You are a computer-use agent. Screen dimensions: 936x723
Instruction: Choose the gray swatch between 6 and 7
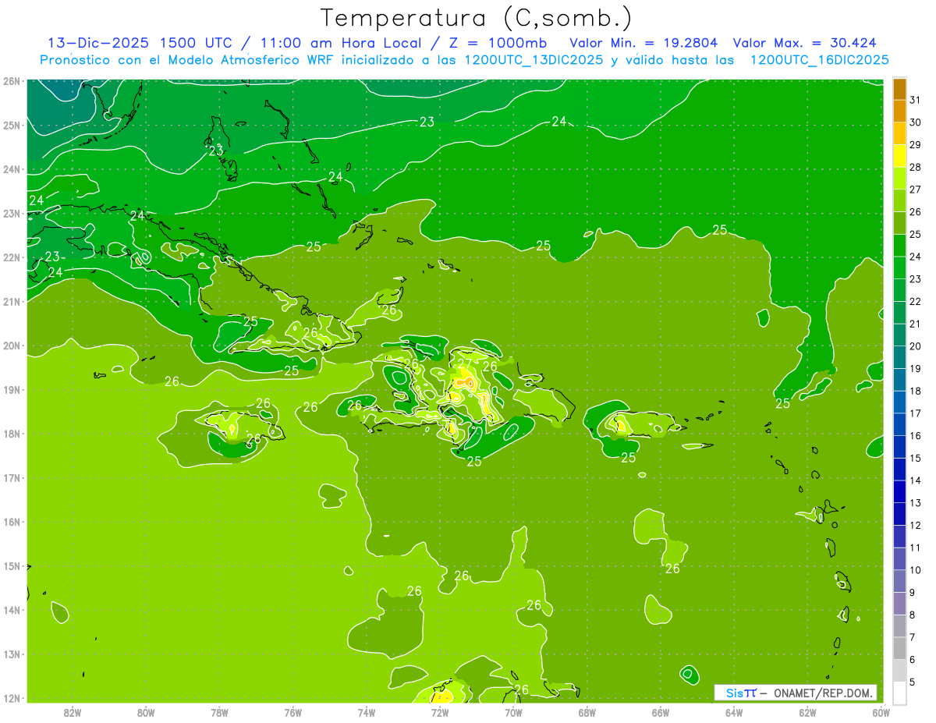(x=899, y=649)
